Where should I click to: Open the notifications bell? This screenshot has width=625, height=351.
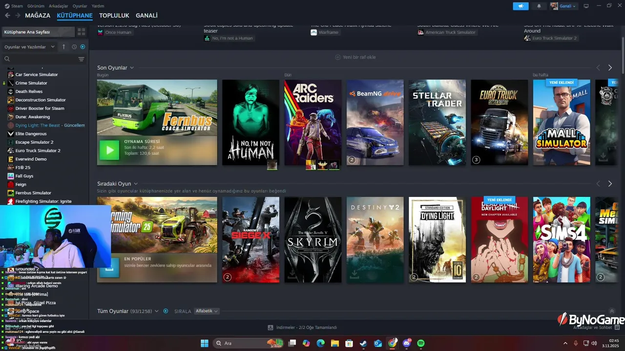click(x=539, y=6)
